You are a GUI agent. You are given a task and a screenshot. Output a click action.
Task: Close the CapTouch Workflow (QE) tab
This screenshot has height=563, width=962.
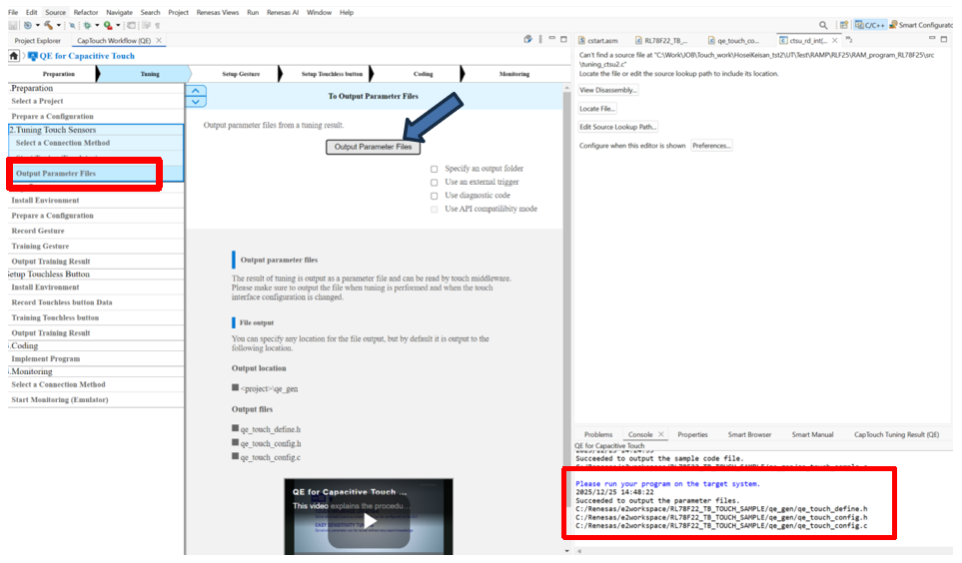159,41
